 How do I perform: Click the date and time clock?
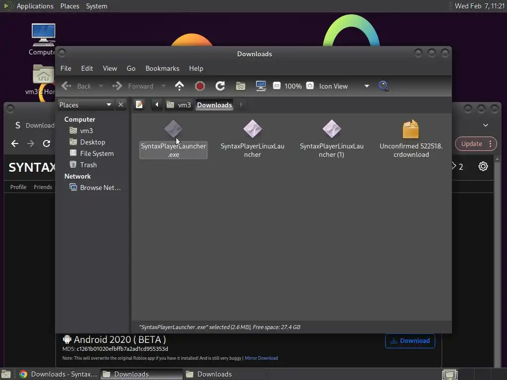point(479,6)
